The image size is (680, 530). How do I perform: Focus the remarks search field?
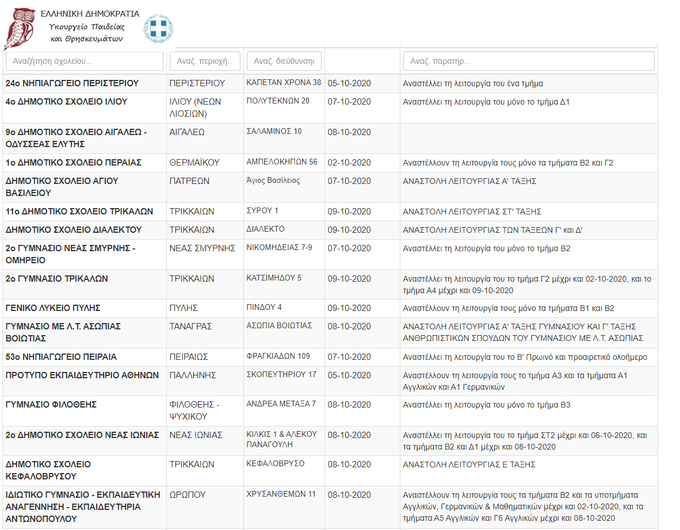529,61
